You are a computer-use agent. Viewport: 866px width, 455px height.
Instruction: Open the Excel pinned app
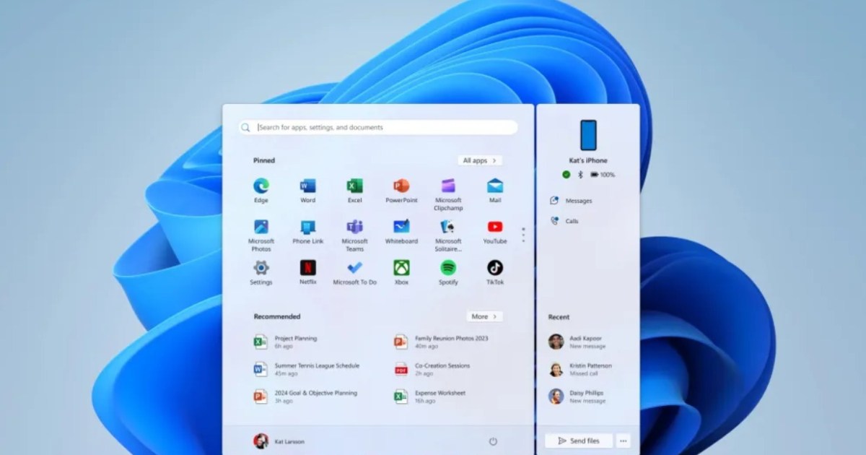pyautogui.click(x=354, y=190)
